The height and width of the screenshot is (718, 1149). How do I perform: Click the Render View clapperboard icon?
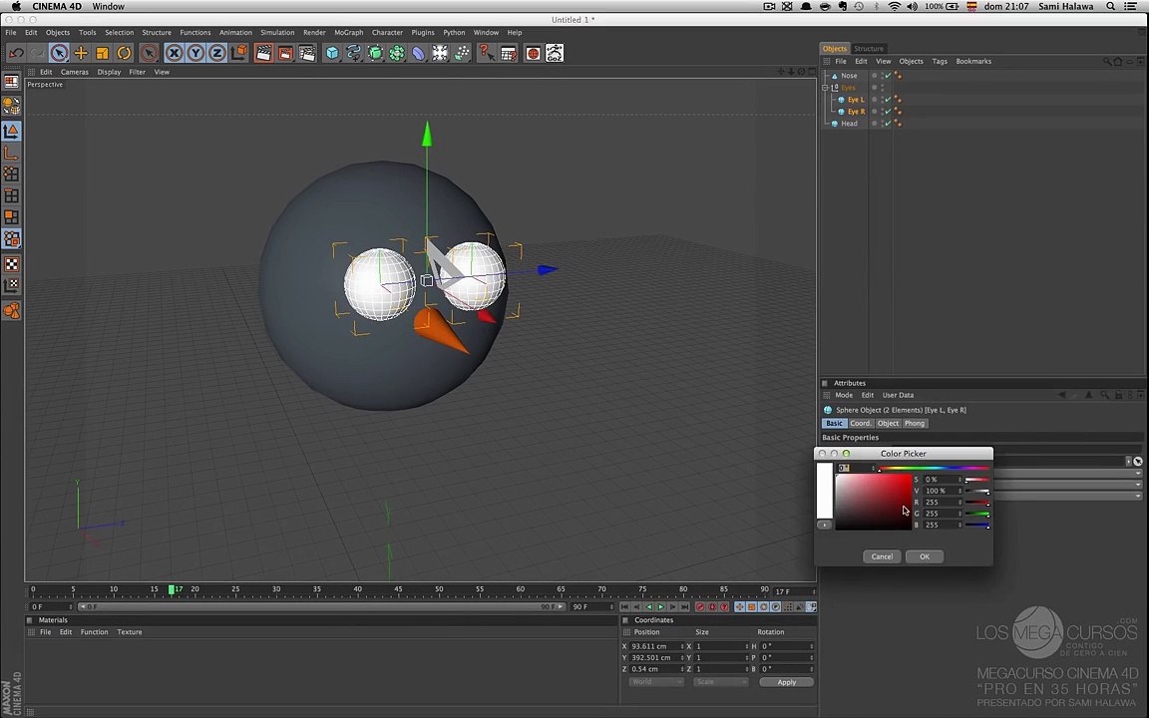click(x=263, y=53)
